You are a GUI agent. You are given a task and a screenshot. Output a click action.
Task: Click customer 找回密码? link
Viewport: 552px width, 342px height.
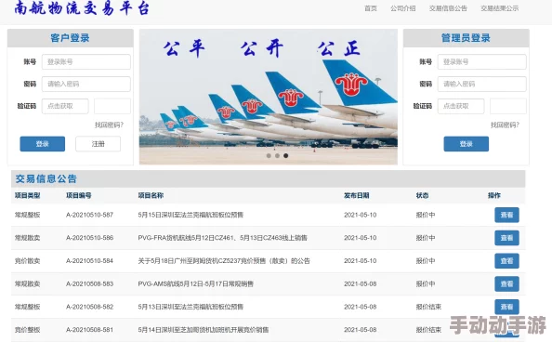point(109,125)
